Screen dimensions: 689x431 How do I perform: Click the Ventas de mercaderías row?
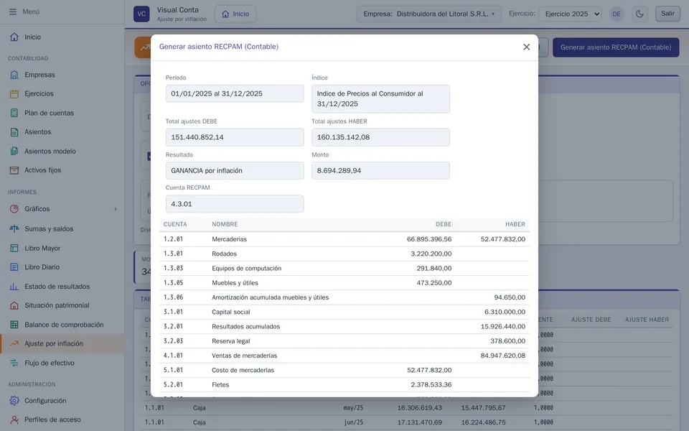click(344, 356)
